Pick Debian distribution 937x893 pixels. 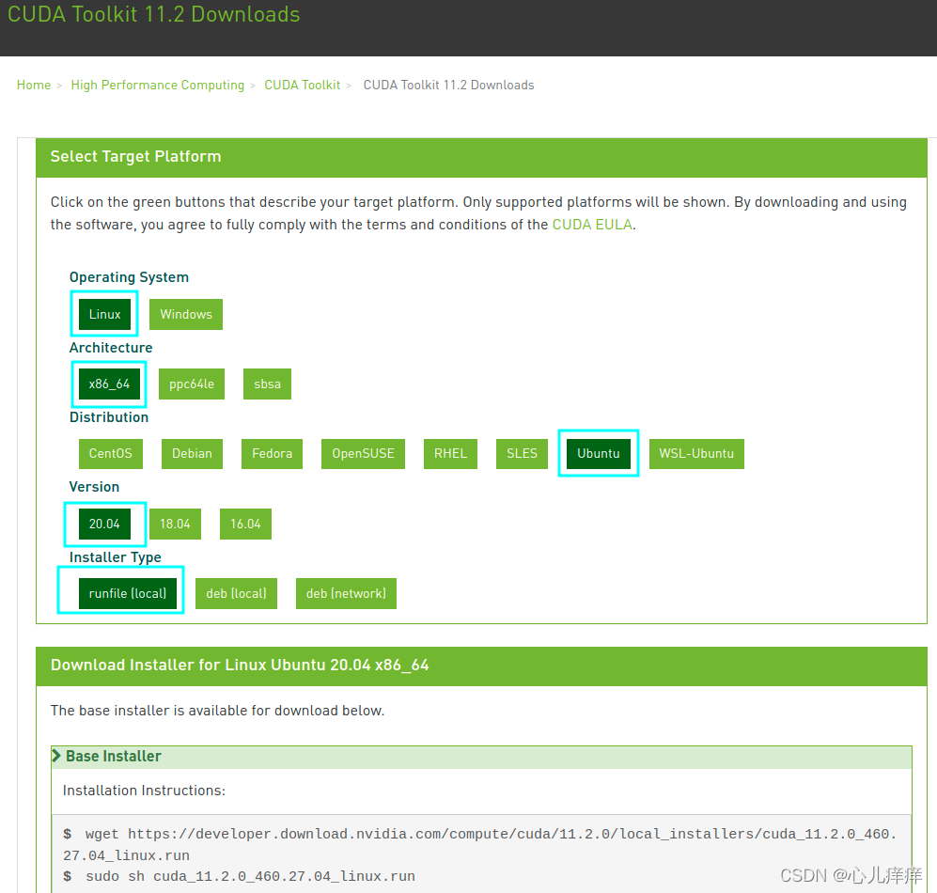192,454
